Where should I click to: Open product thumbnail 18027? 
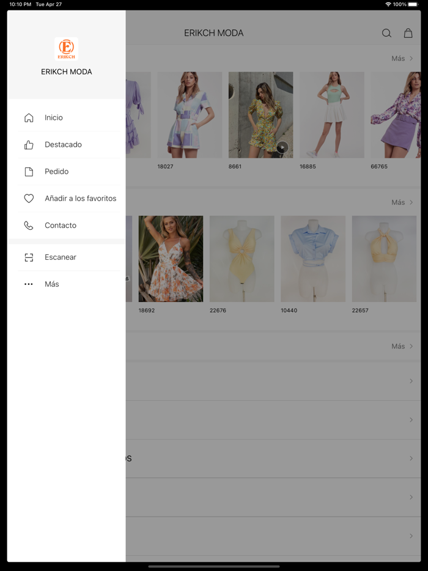[x=190, y=115]
